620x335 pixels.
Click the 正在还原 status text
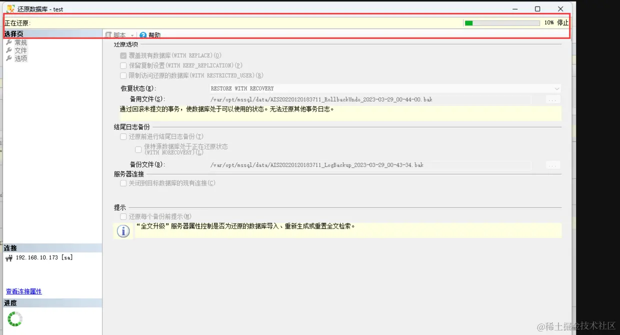click(x=17, y=23)
